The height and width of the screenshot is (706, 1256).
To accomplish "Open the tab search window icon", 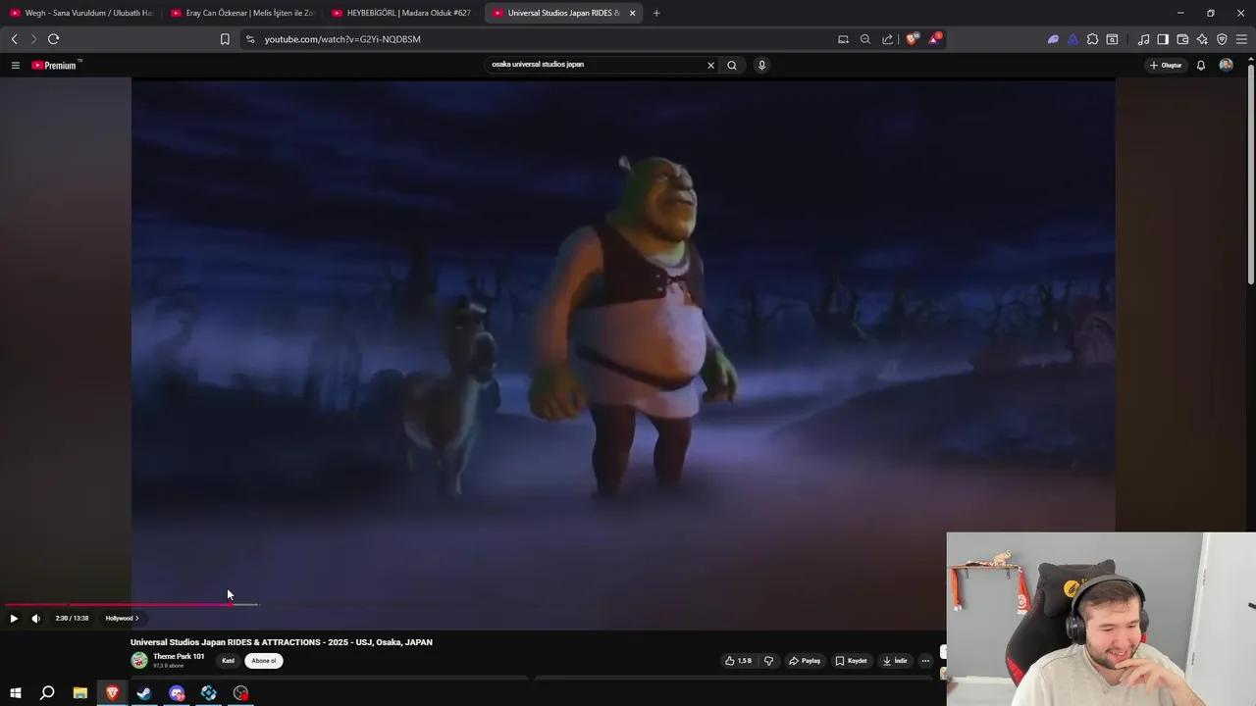I will [x=1112, y=39].
